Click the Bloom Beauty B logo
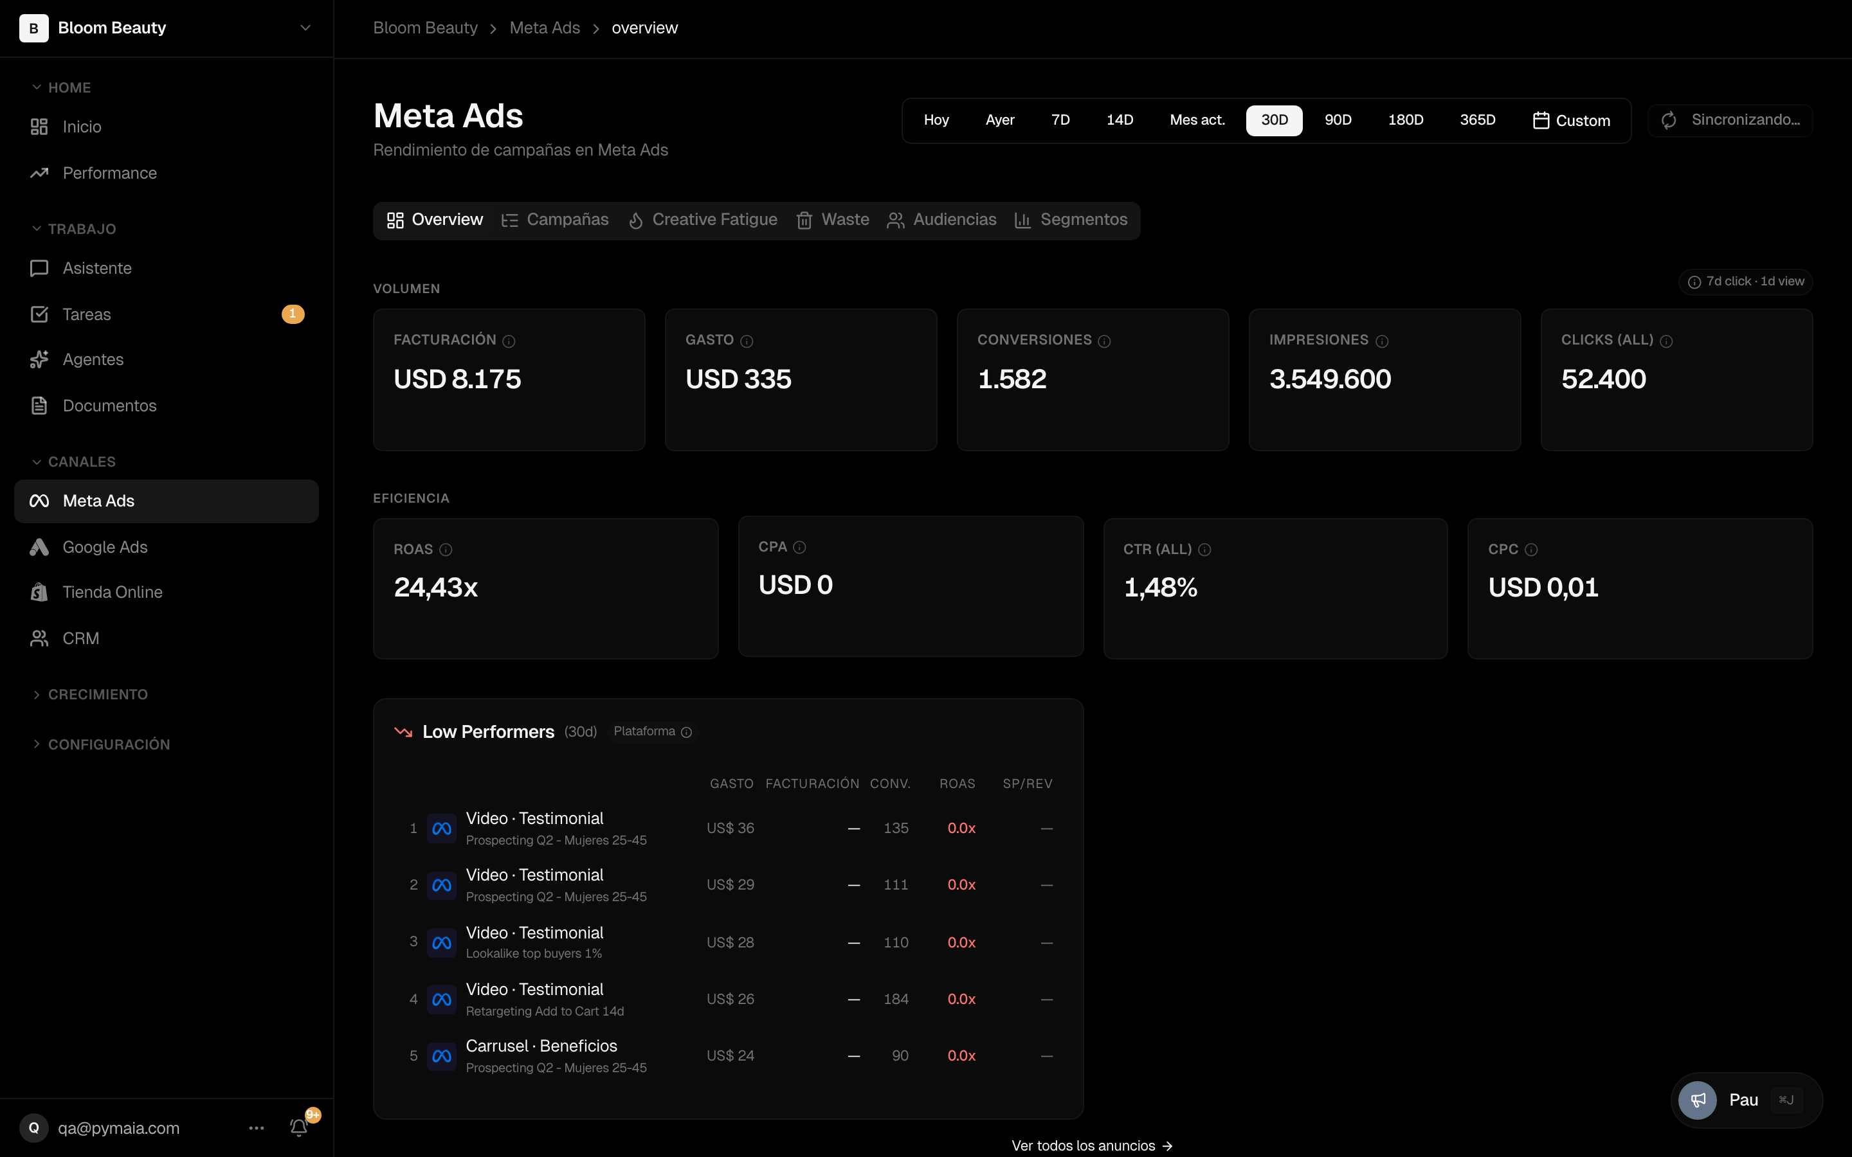Screen dimensions: 1852x1157 (x=33, y=28)
